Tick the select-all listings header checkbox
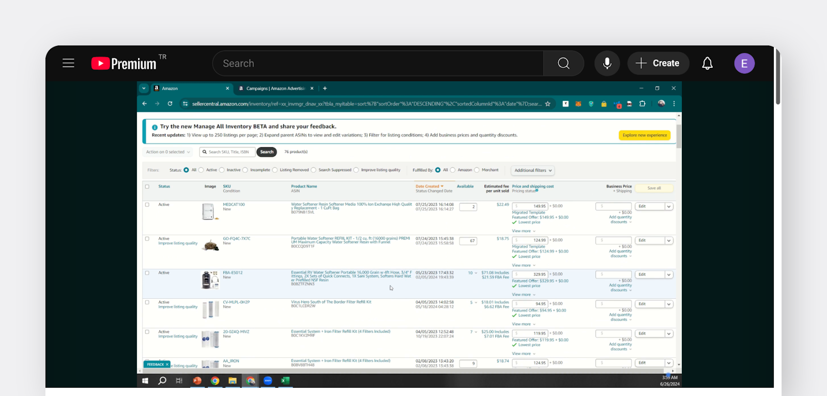Image resolution: width=827 pixels, height=396 pixels. point(147,187)
